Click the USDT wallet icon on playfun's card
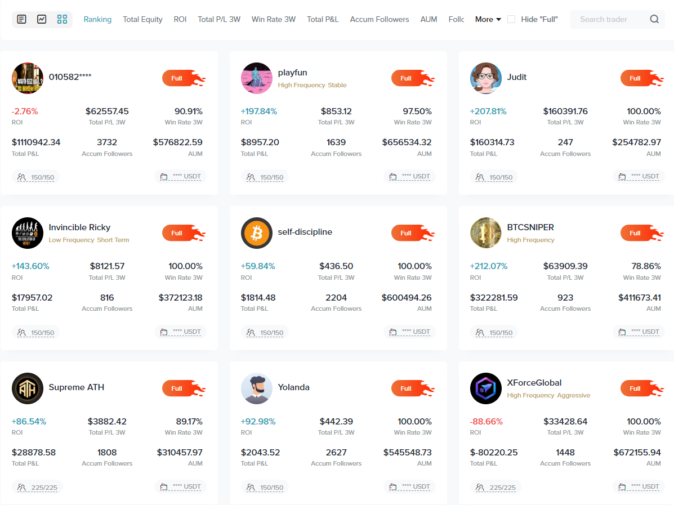Viewport: 674px width, 505px height. [x=394, y=176]
